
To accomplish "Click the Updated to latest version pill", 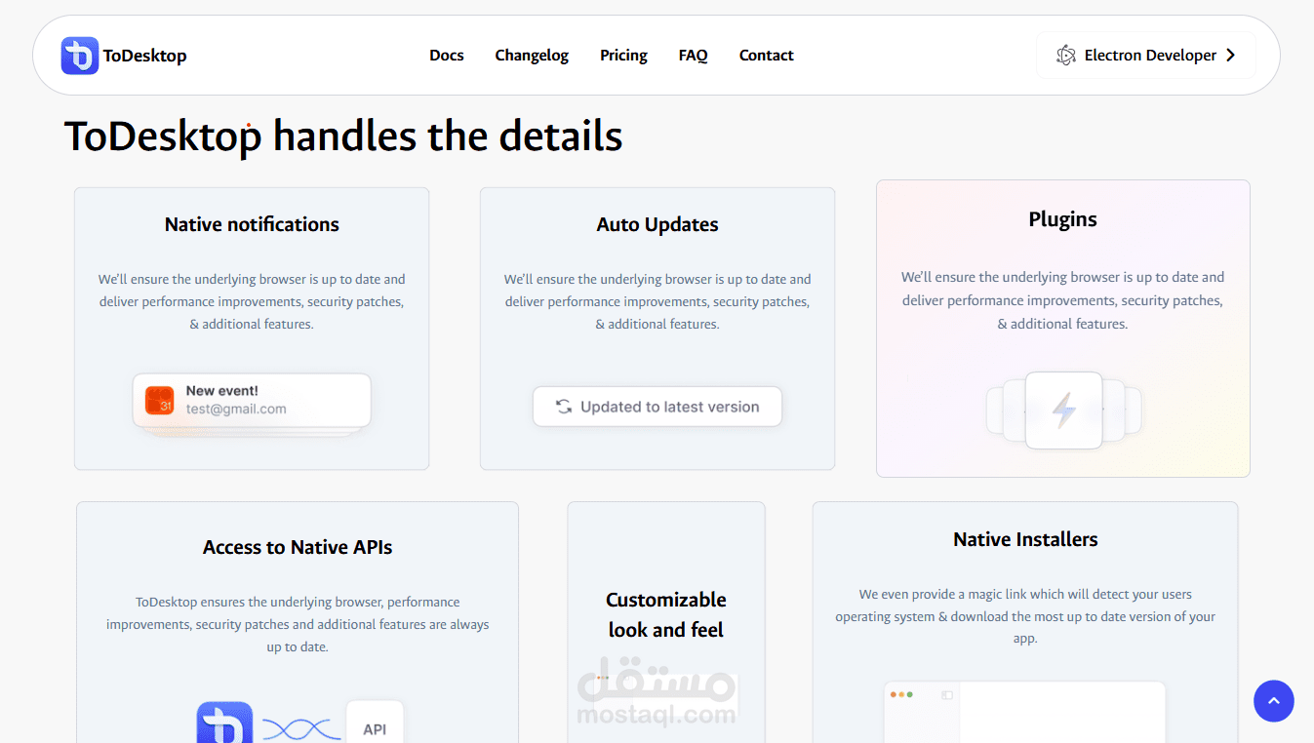I will pos(657,407).
